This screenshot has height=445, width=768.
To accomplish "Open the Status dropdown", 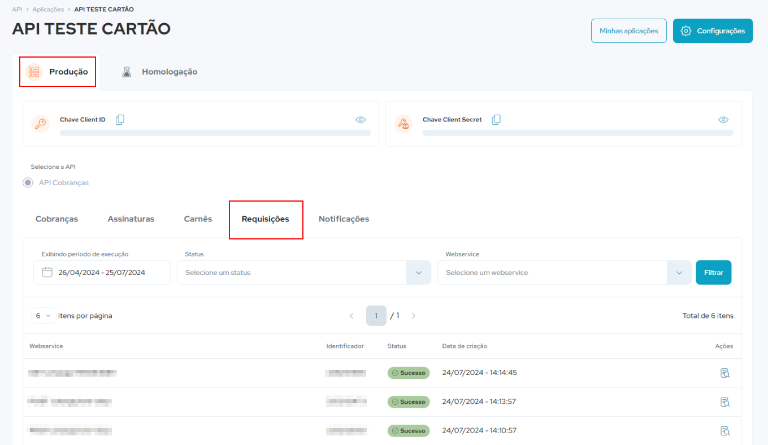I will pyautogui.click(x=304, y=272).
